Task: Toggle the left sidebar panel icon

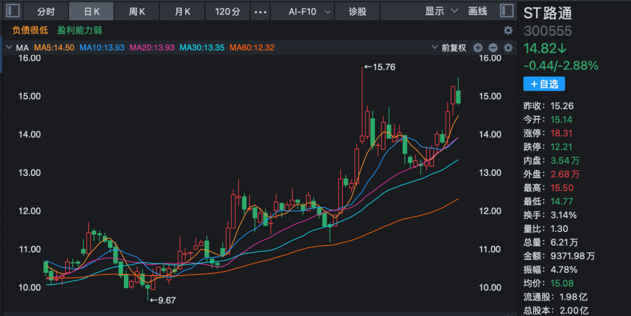Action: (12, 11)
